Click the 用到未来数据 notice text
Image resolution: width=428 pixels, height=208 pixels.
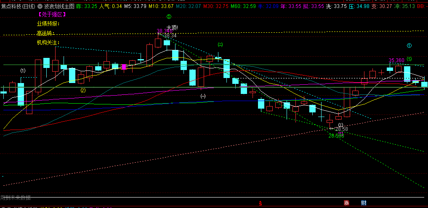pyautogui.click(x=16, y=198)
